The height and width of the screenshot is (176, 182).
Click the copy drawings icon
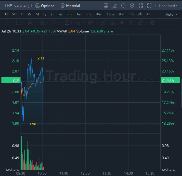140,23
